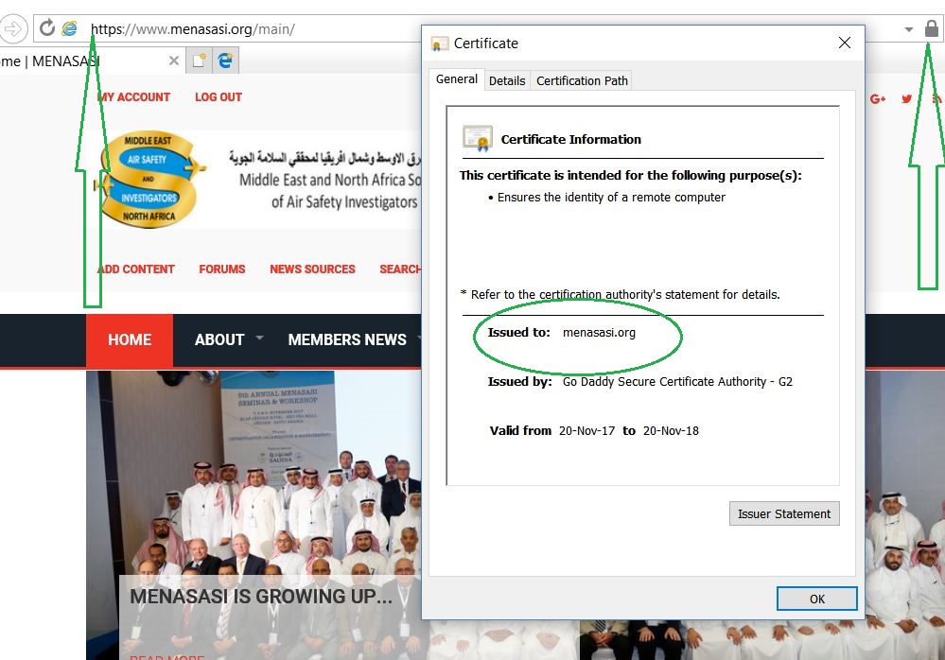Go to FORUMS
945x660 pixels.
coord(221,269)
